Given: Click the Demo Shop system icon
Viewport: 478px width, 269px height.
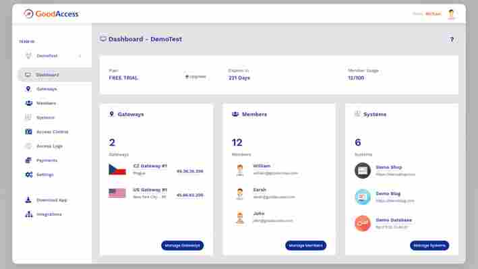Looking at the screenshot, I should tap(363, 171).
